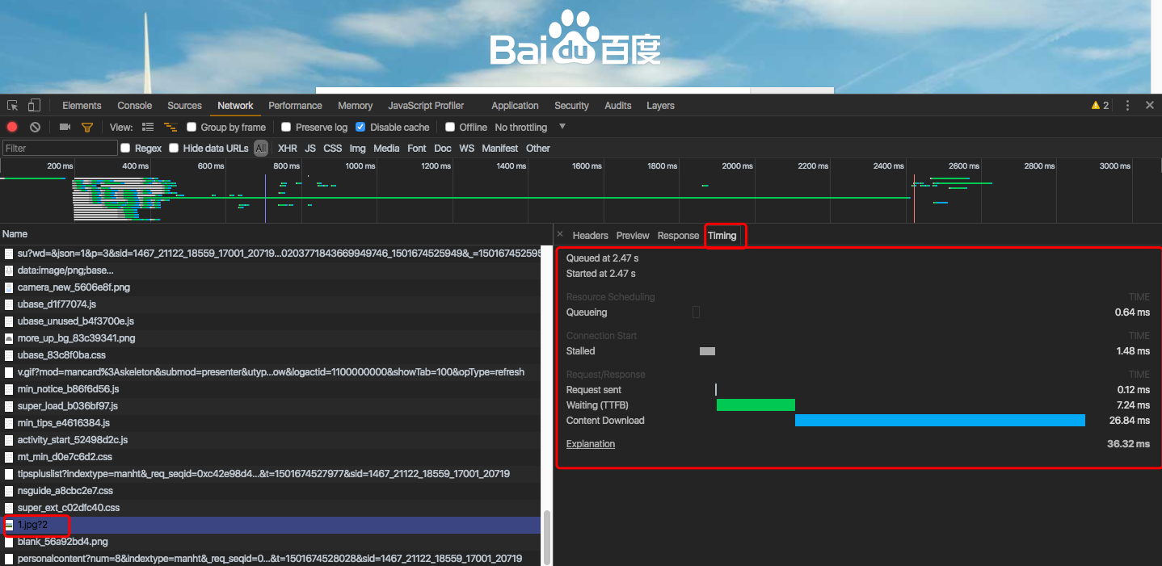
Task: Filter requests by WS
Action: 467,148
